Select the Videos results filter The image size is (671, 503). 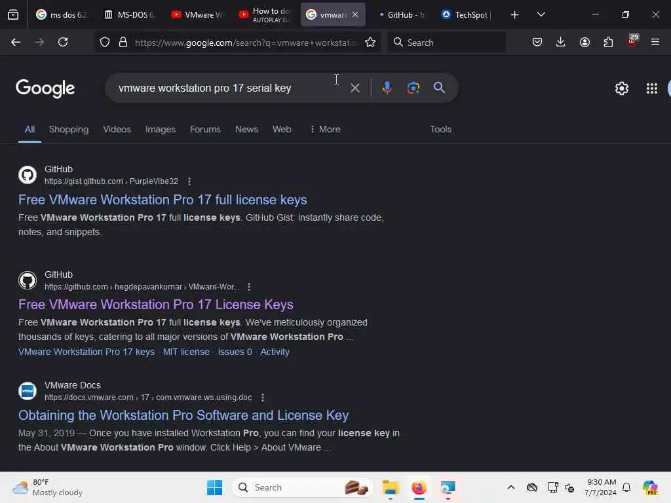117,129
